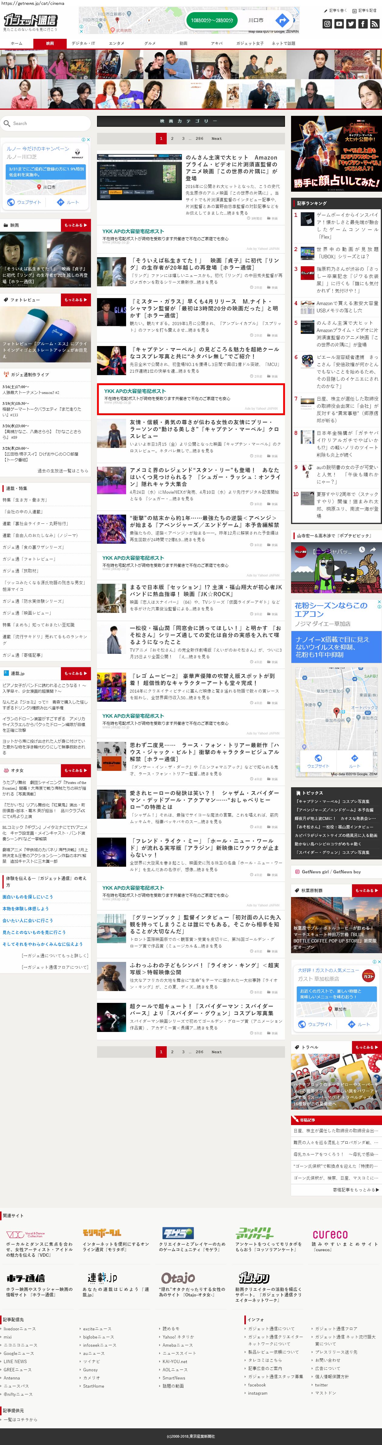The height and width of the screenshot is (1445, 382).
Task: Open the ガジェット通信について footer link
Action: pos(271,1328)
